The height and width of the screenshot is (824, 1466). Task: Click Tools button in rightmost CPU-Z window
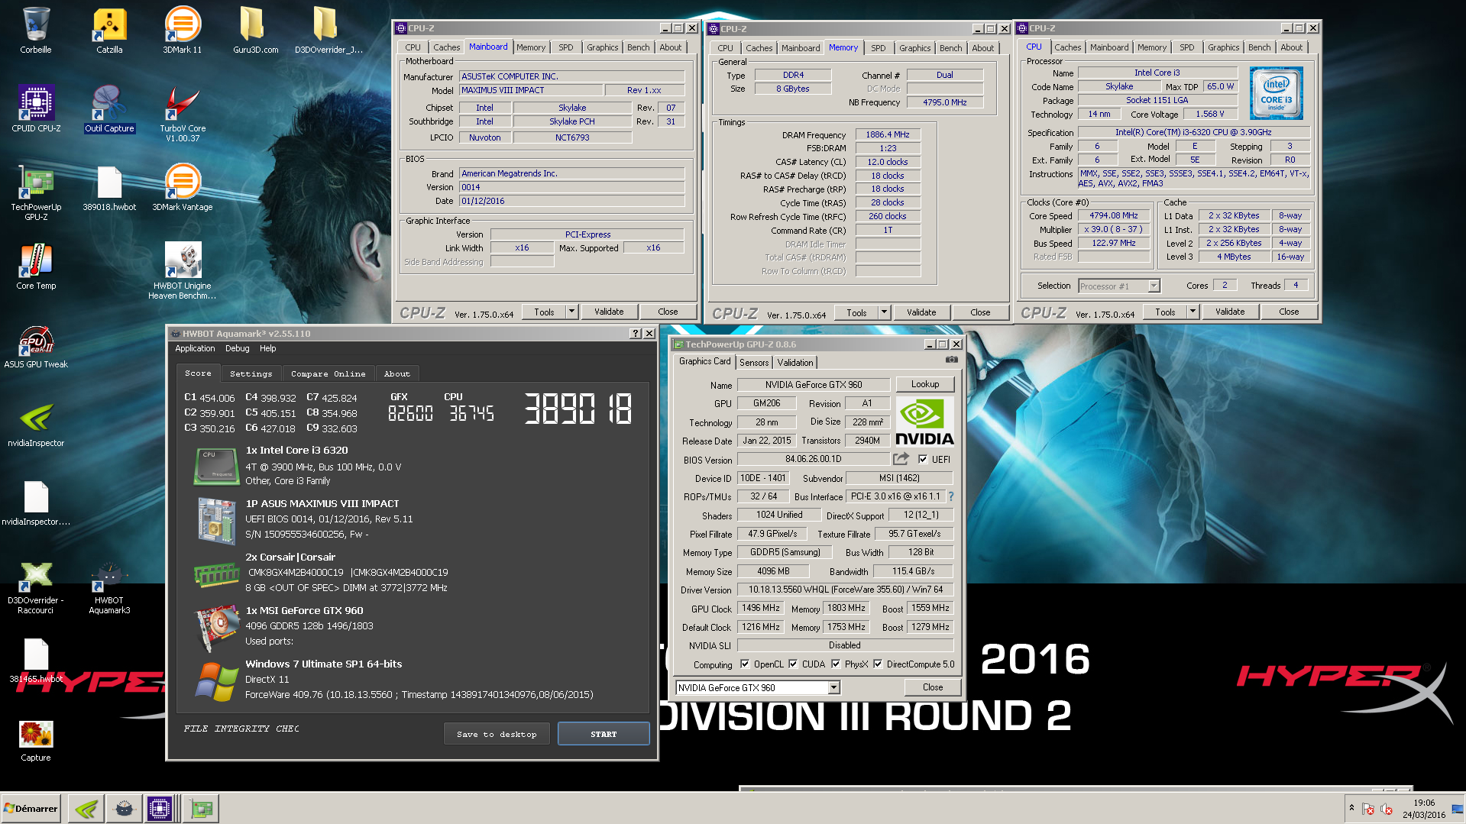[1165, 312]
